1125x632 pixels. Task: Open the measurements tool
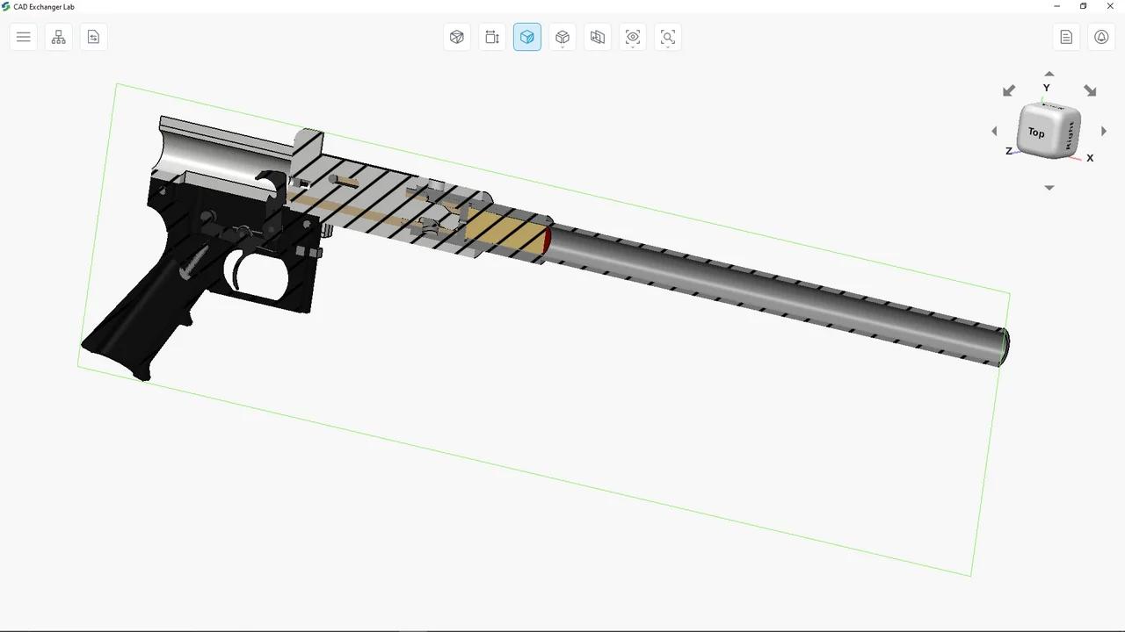pyautogui.click(x=492, y=37)
